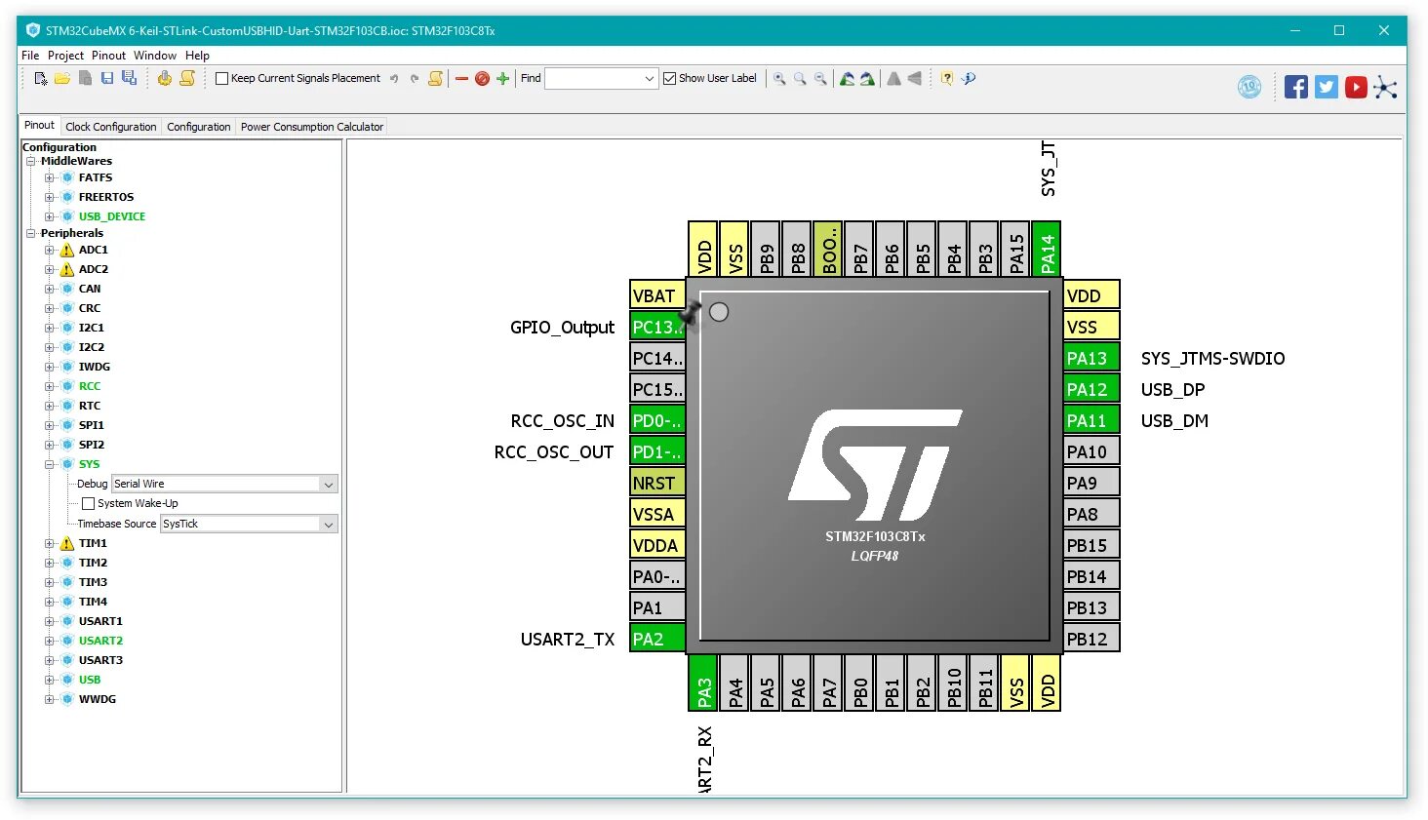
Task: Click the Rotate Clockwise chip view icon
Action: (847, 78)
